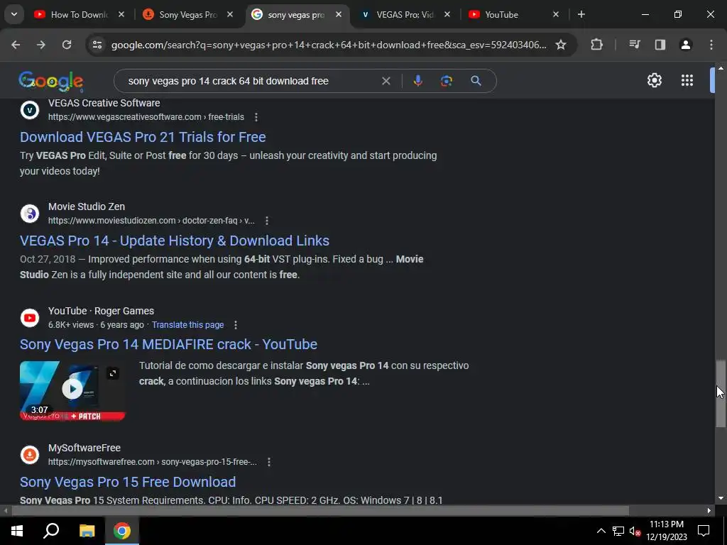Open VEGAS Pro 14 Update History link
This screenshot has width=727, height=545.
(x=175, y=241)
